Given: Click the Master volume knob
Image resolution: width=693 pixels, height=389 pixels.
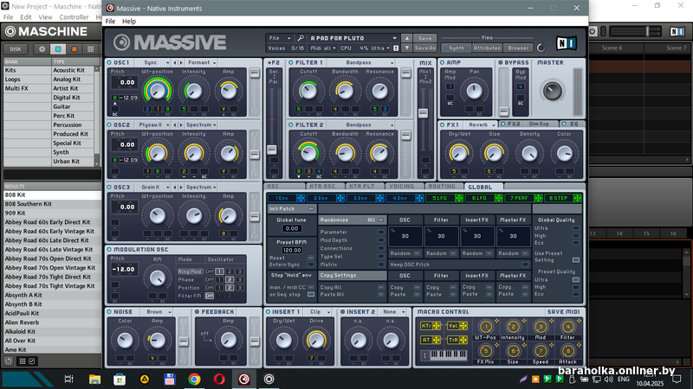Looking at the screenshot, I should click(552, 92).
